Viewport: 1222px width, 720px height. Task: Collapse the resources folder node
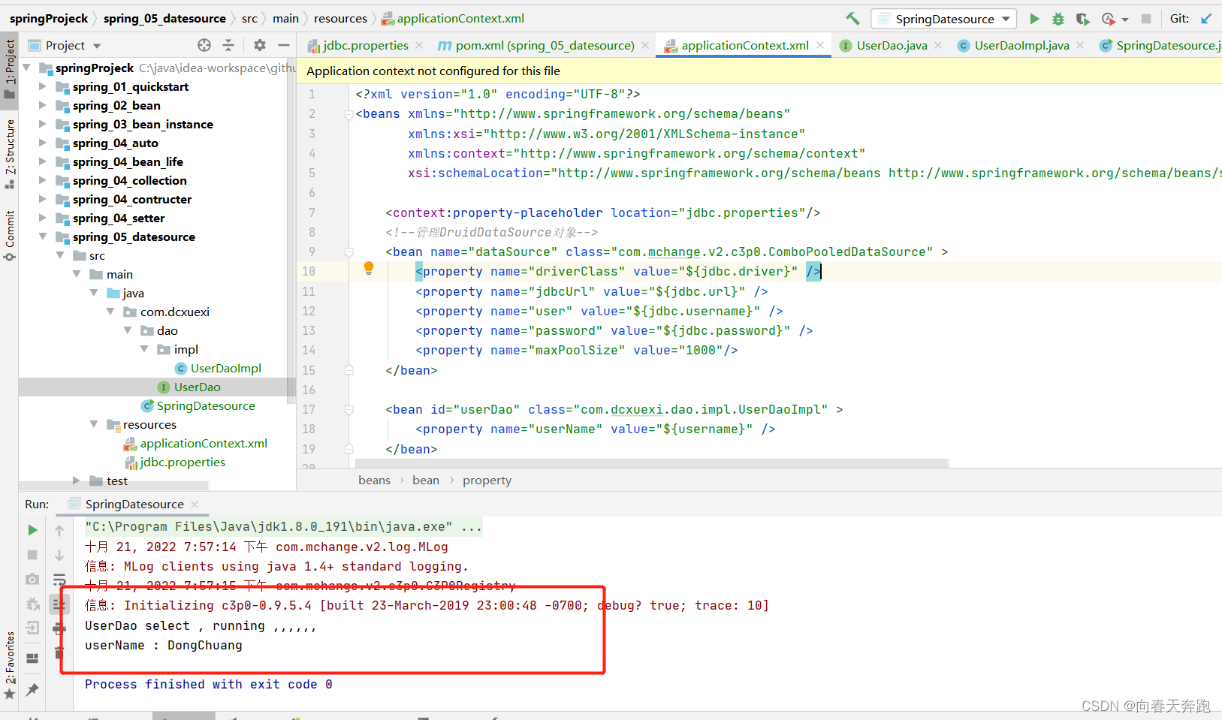pos(94,424)
